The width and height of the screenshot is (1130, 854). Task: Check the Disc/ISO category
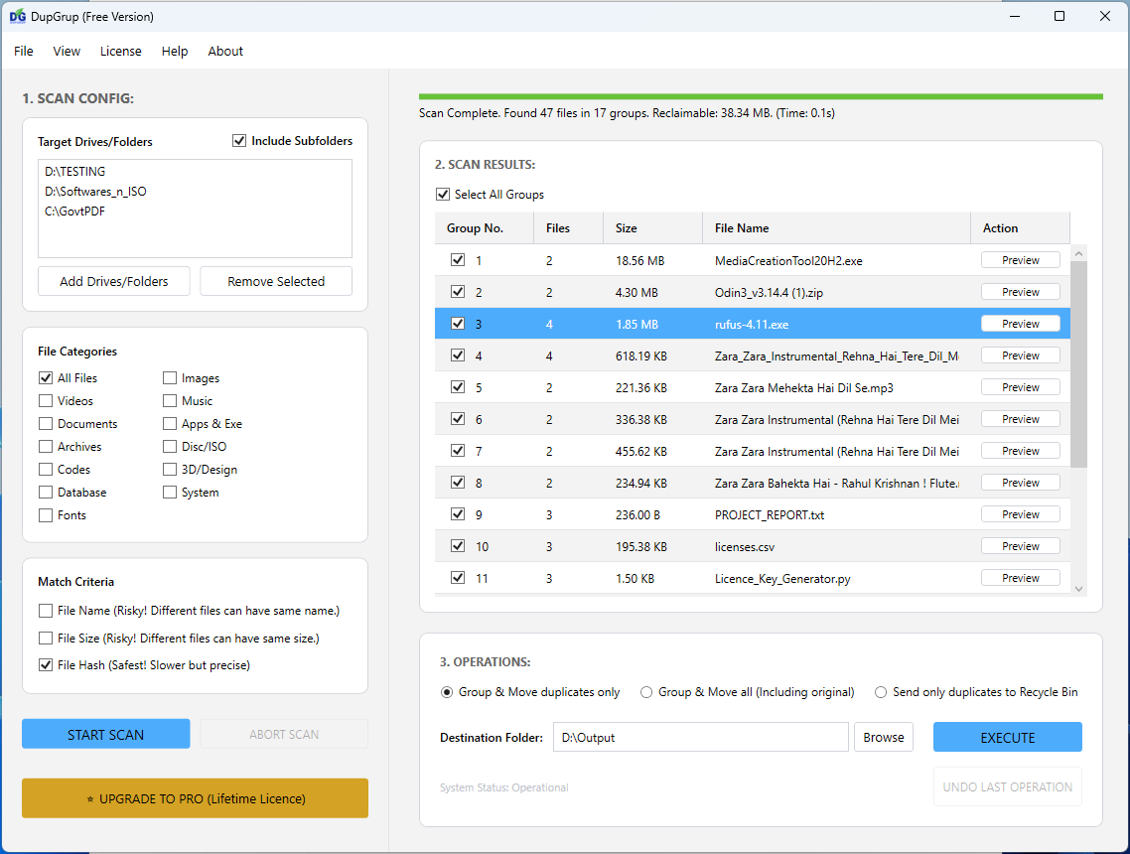pyautogui.click(x=170, y=446)
